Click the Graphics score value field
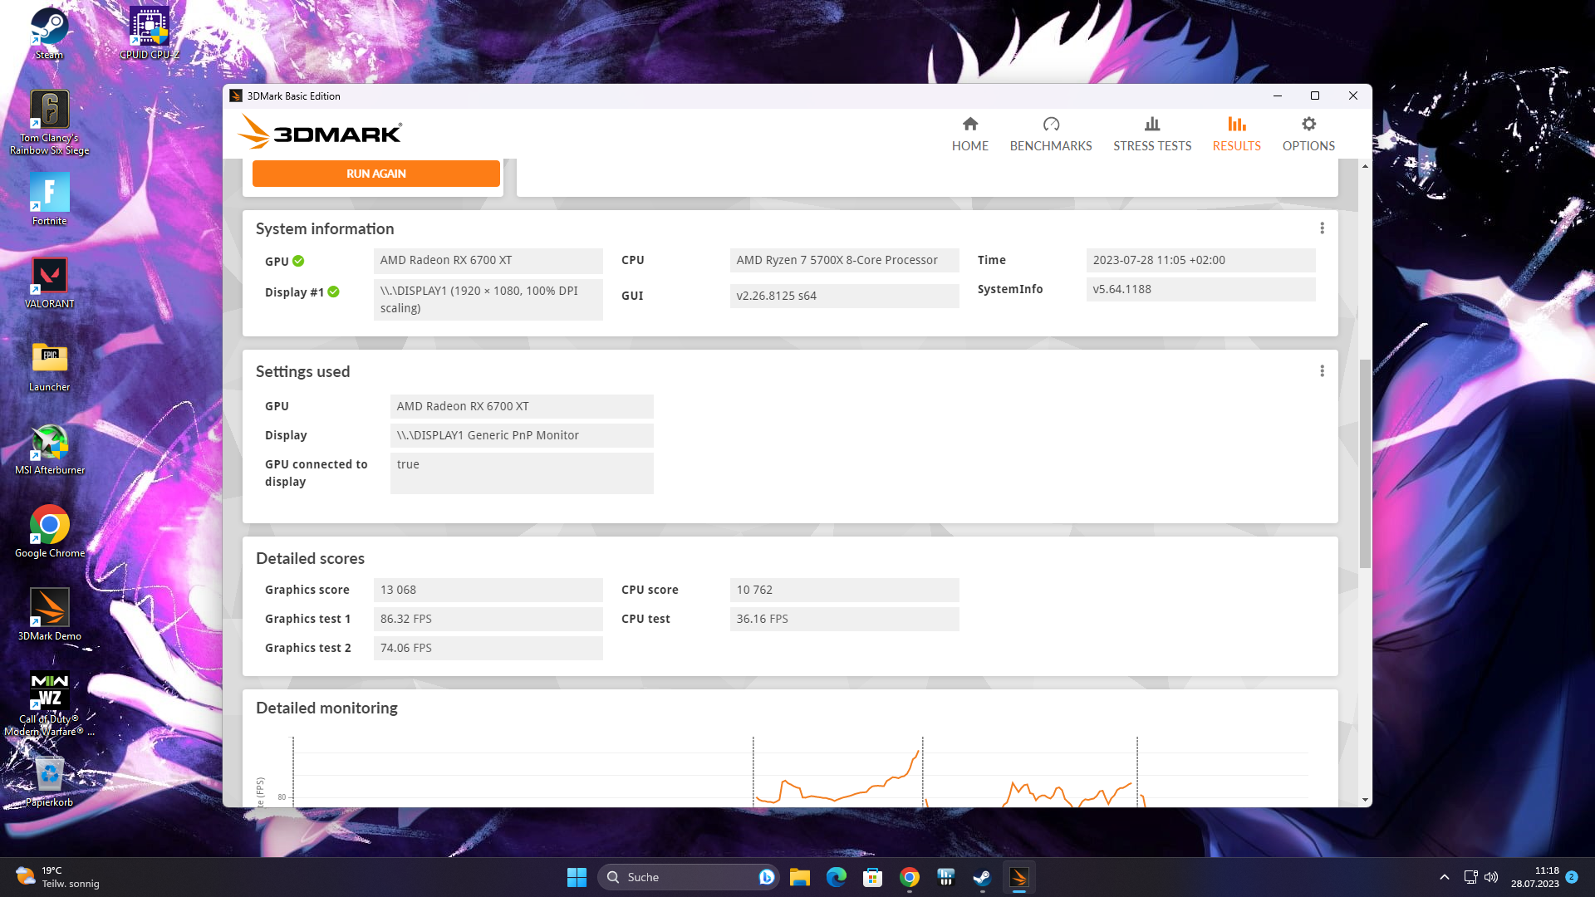The height and width of the screenshot is (897, 1595). pos(488,590)
